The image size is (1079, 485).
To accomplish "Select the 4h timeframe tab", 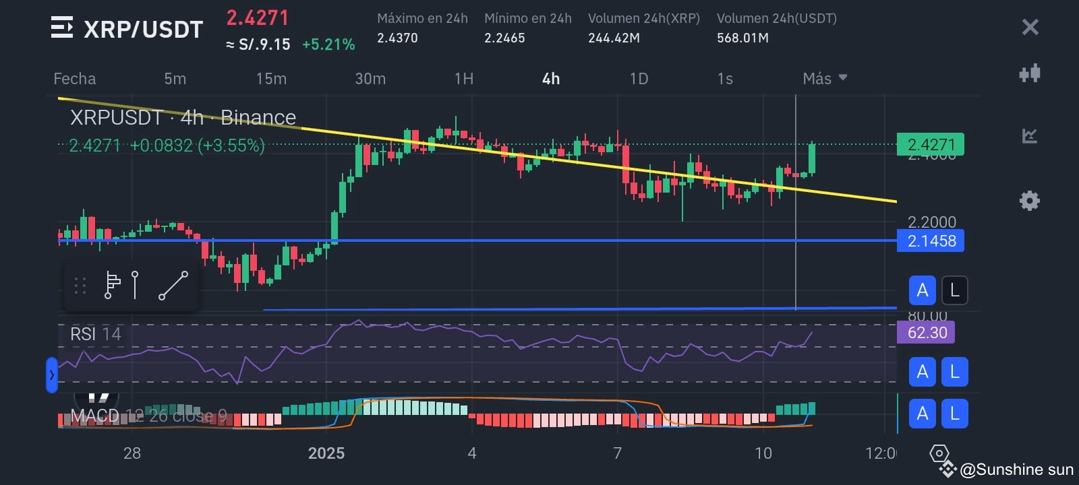I will point(551,79).
